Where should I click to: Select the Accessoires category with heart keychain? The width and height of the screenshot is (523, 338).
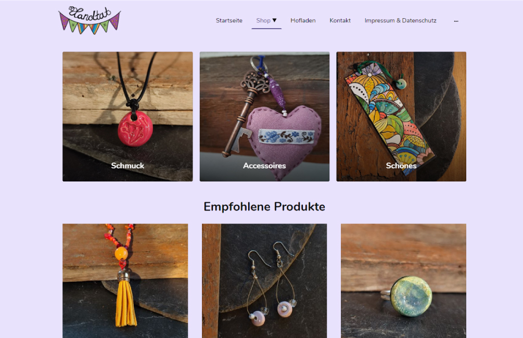264,116
